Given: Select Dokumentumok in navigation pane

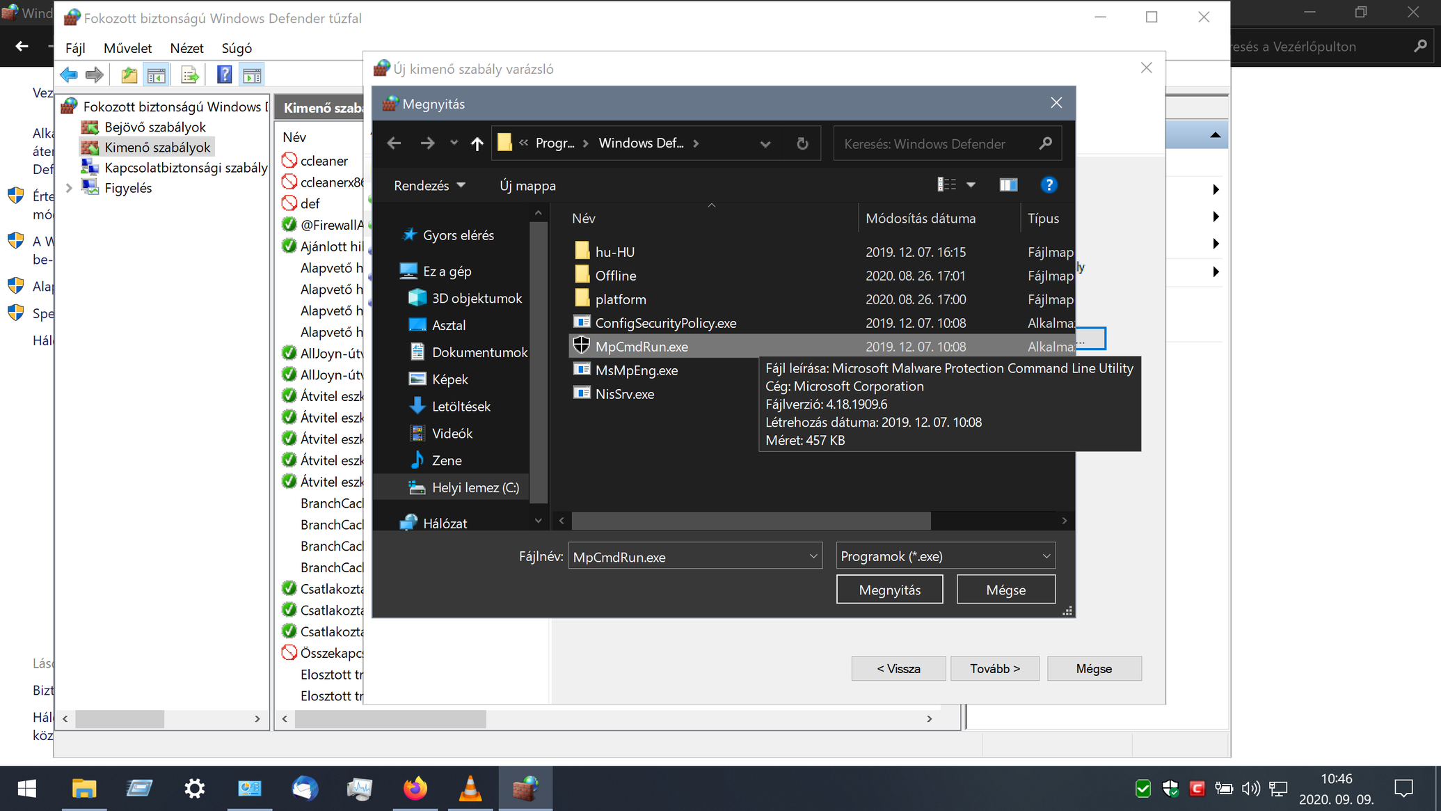Looking at the screenshot, I should pyautogui.click(x=479, y=352).
